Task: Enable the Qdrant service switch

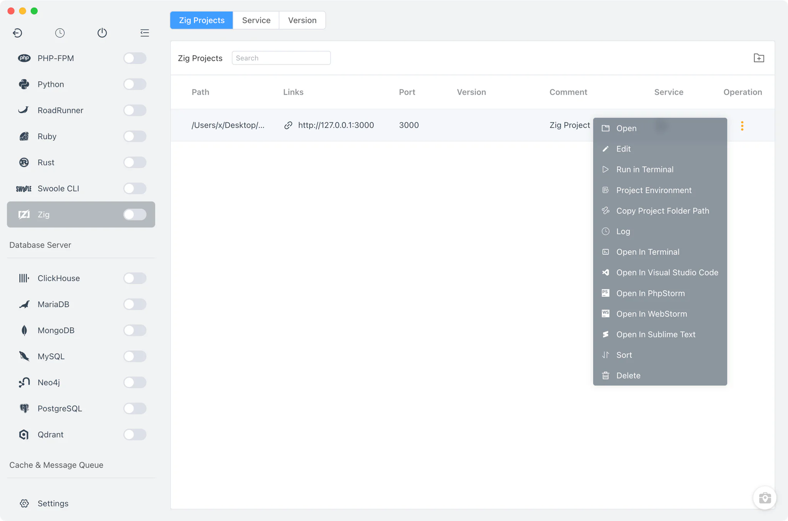Action: (135, 434)
